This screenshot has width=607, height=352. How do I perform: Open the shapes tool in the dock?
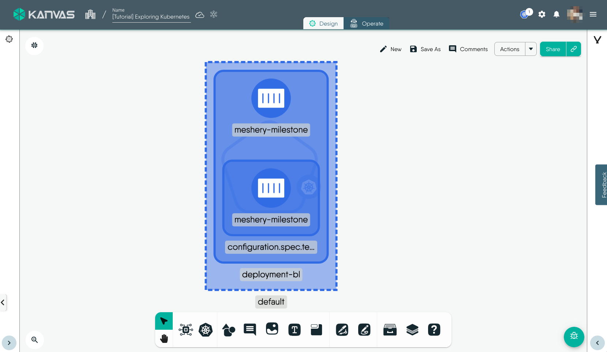tap(229, 330)
